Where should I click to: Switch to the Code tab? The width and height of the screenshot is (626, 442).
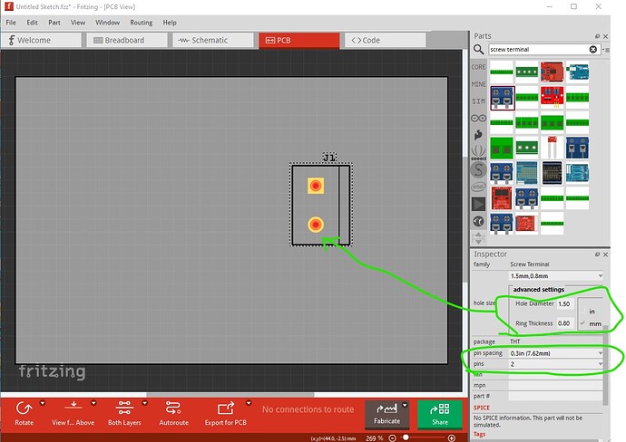coord(385,40)
